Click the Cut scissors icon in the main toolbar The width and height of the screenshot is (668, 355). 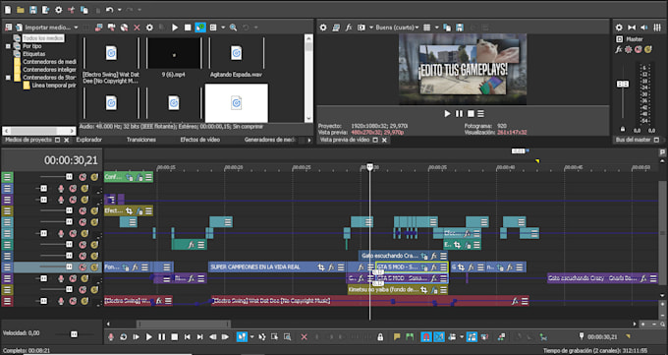pyautogui.click(x=71, y=10)
